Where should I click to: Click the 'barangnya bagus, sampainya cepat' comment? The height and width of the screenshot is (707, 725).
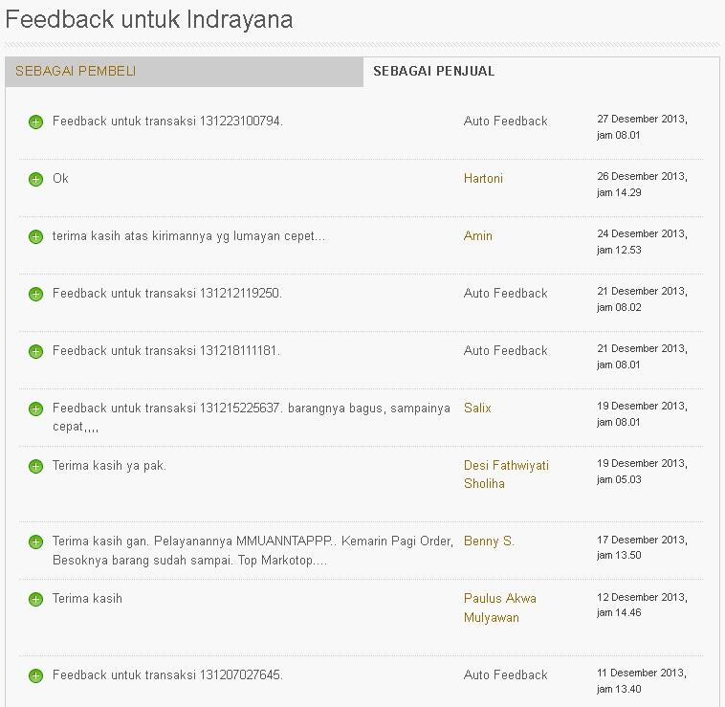click(251, 417)
